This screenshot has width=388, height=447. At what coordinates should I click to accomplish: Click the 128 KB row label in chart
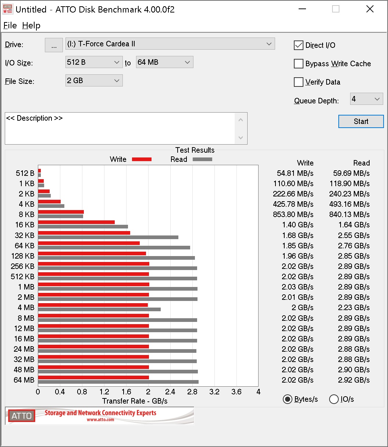point(22,256)
